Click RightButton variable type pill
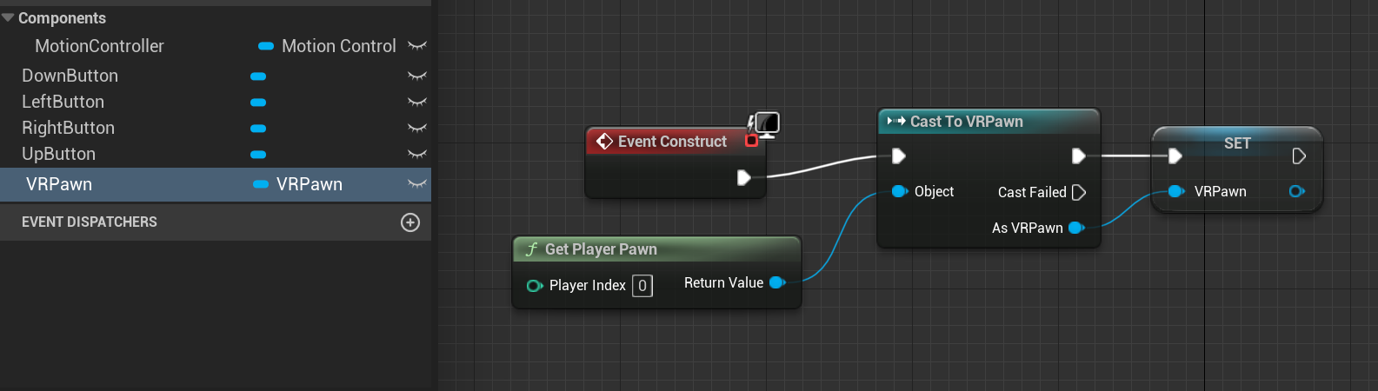The height and width of the screenshot is (391, 1378). click(x=258, y=129)
